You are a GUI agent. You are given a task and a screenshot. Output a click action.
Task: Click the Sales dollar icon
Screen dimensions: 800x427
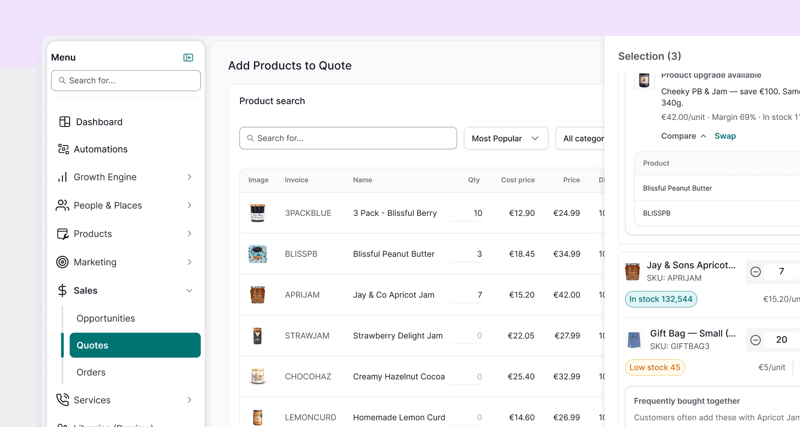pos(62,290)
